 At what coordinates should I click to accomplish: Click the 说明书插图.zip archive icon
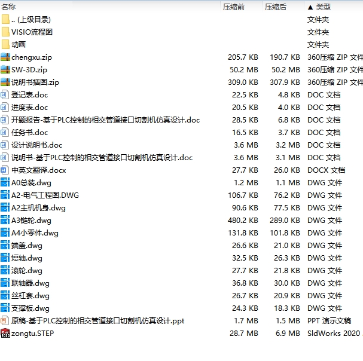(x=5, y=82)
